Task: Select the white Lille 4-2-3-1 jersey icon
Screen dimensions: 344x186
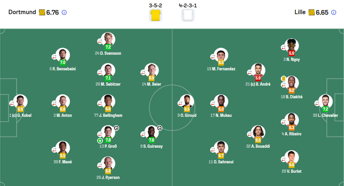Action: point(188,15)
